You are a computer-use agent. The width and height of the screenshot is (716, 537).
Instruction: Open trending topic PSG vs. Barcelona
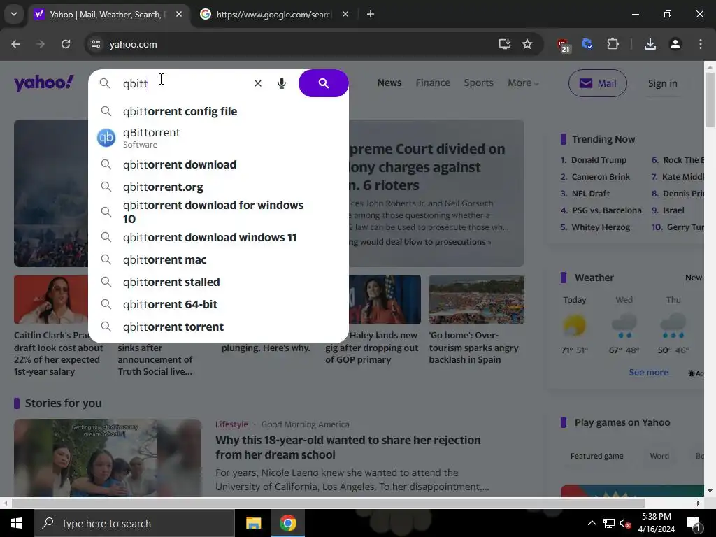(x=606, y=210)
